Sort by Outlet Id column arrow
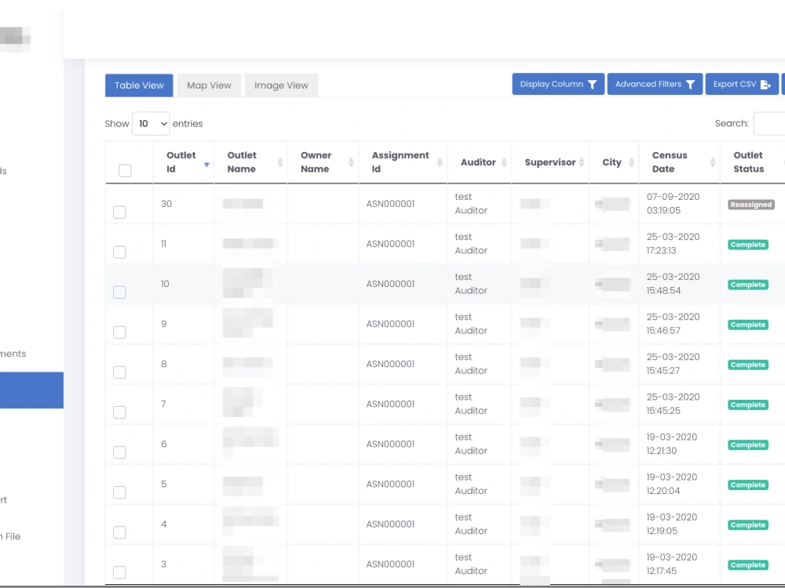 coord(206,165)
